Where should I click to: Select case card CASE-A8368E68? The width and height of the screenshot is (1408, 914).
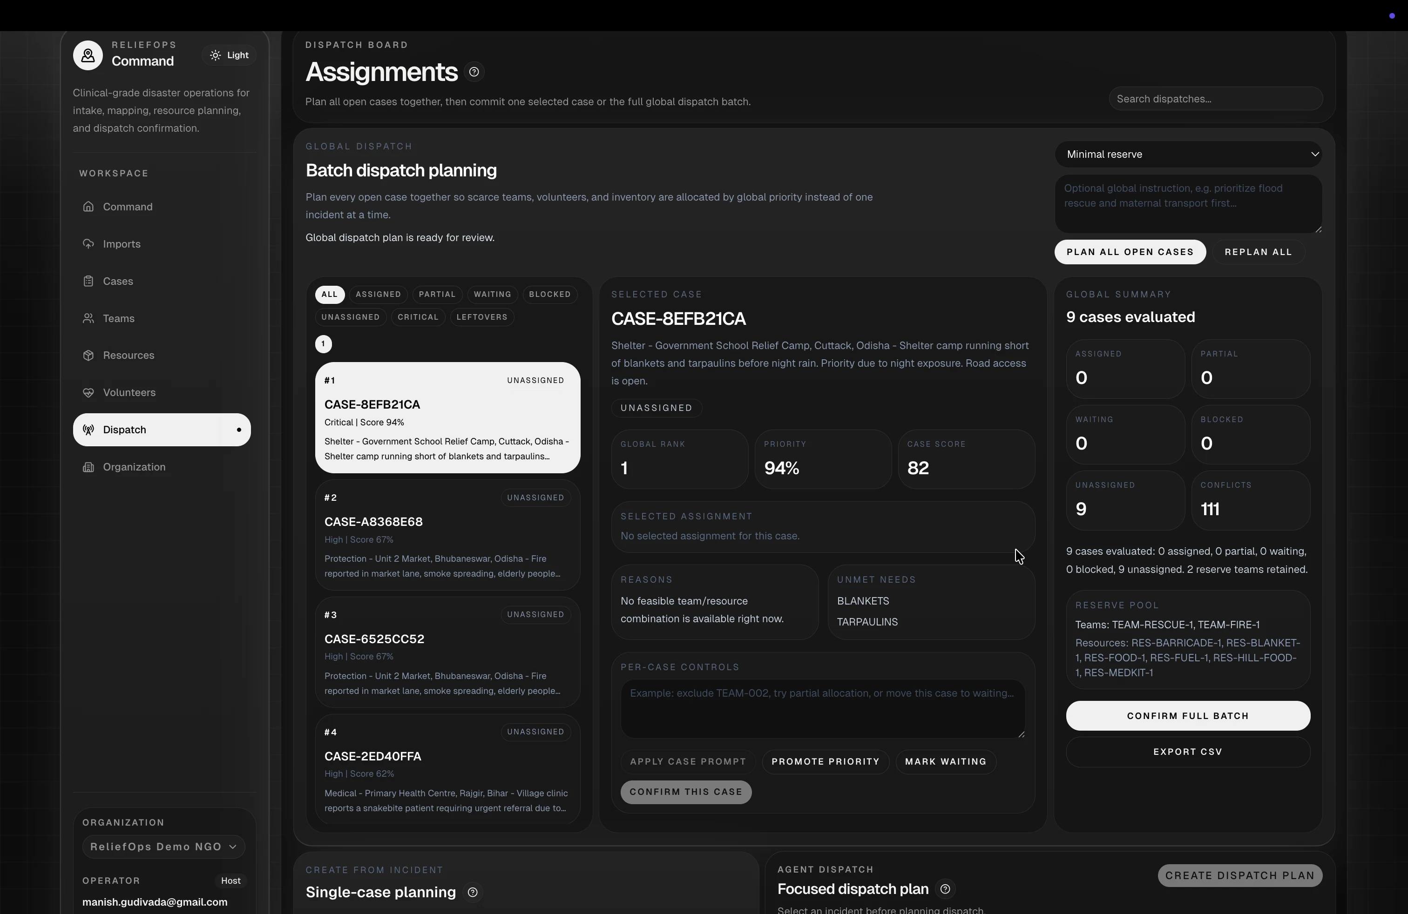tap(448, 535)
